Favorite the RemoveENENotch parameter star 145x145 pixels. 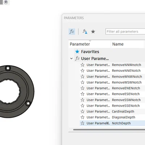83,88
